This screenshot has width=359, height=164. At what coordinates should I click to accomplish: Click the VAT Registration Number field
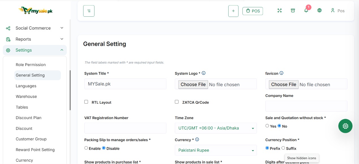[125, 128]
